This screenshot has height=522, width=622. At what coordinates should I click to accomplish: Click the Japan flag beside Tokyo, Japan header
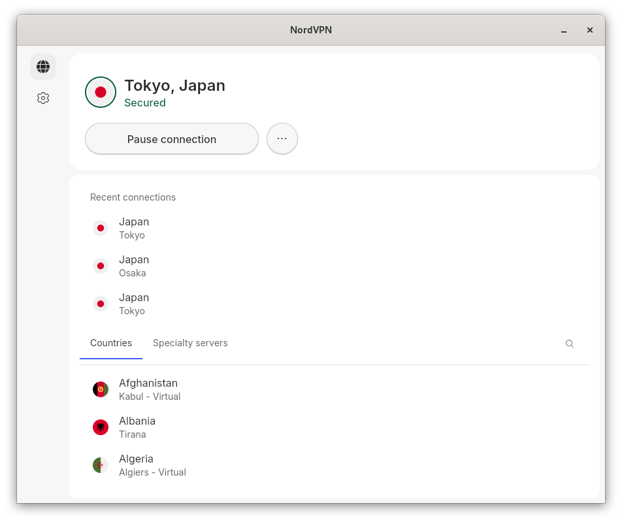tap(101, 92)
